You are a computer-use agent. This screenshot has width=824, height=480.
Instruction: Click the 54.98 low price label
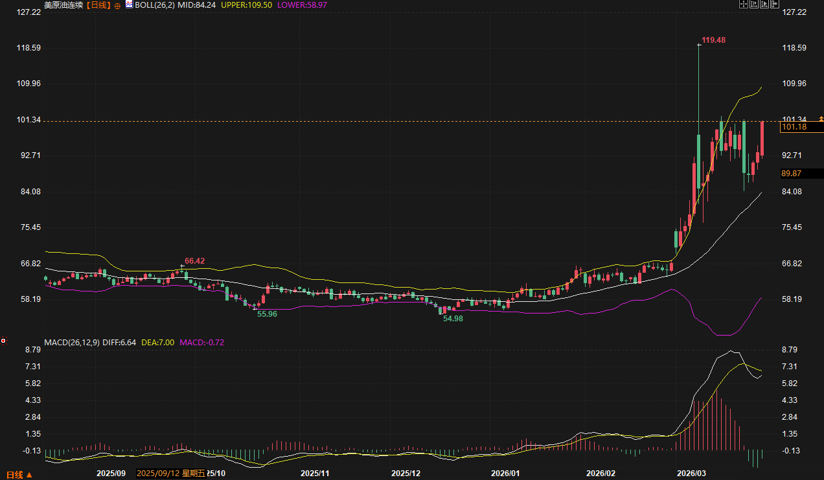tap(453, 319)
